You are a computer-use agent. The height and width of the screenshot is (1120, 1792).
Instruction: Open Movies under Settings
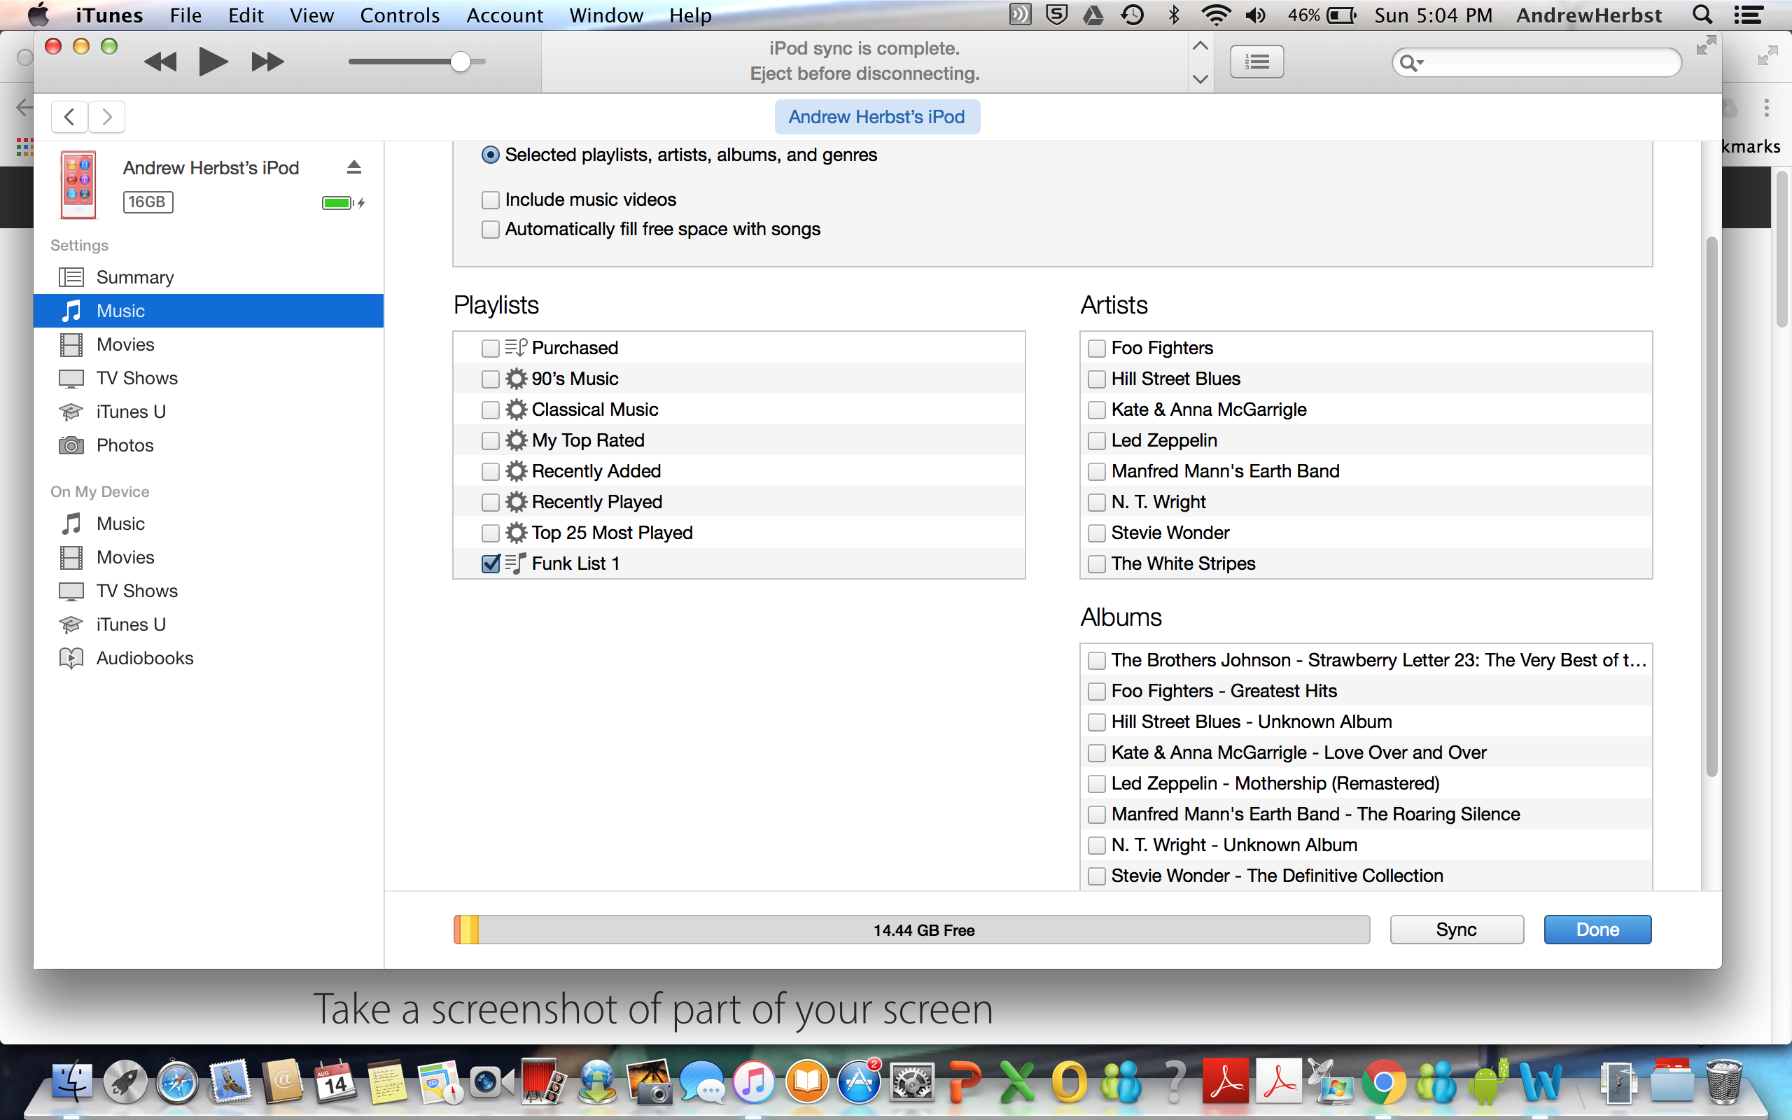click(209, 344)
